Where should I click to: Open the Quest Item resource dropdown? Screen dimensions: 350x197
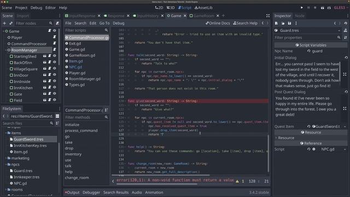point(345,126)
